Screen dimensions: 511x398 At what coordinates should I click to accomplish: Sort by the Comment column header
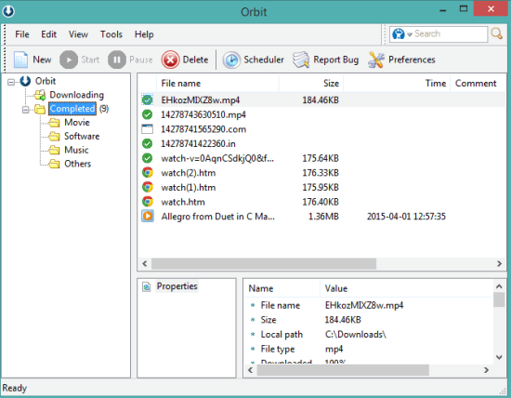(478, 84)
